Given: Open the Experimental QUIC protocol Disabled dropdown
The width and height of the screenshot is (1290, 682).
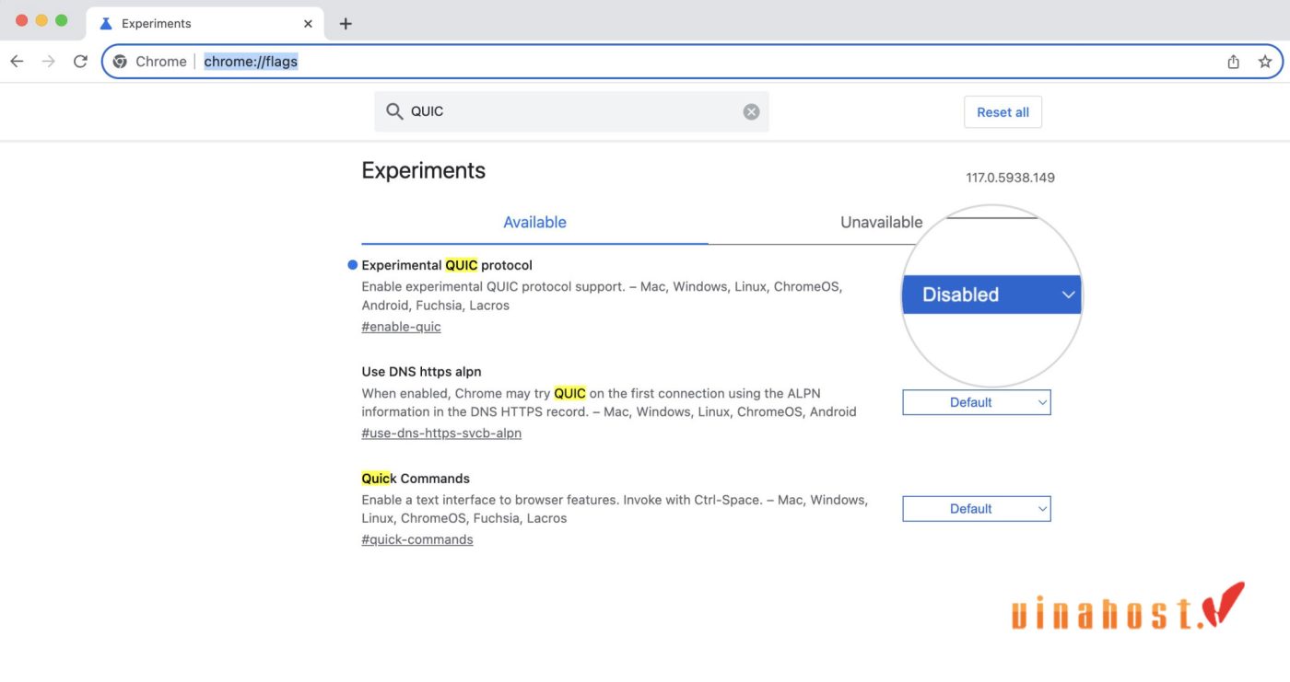Looking at the screenshot, I should (991, 295).
